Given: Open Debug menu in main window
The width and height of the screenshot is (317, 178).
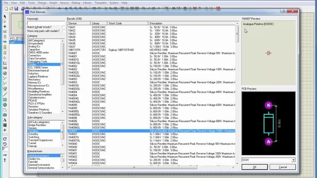Looking at the screenshot, I should click(x=76, y=3).
